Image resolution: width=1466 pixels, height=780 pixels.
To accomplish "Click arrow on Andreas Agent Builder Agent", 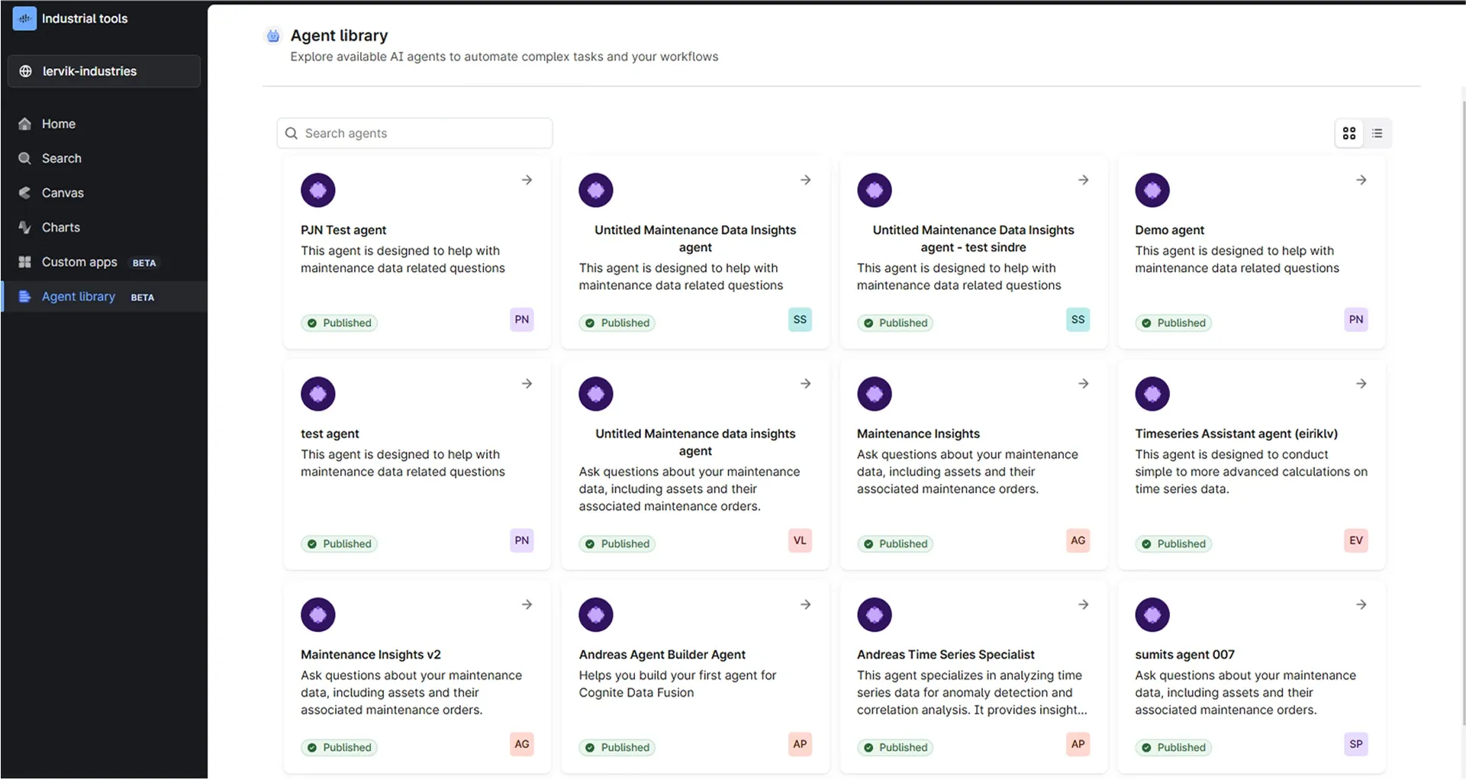I will click(x=805, y=604).
